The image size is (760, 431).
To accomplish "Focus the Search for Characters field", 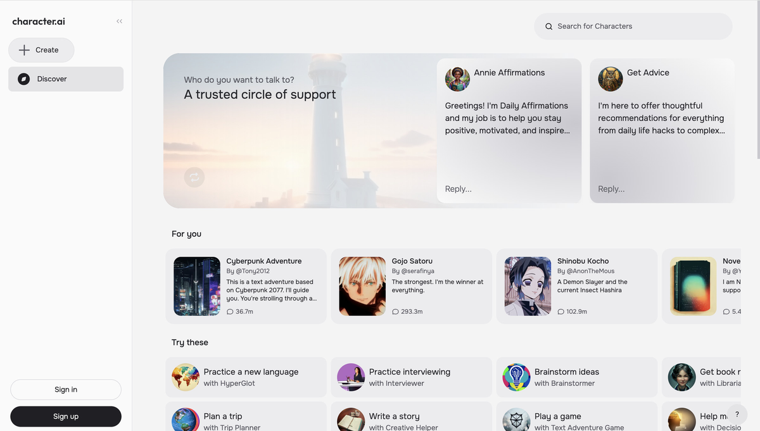I will [x=640, y=27].
